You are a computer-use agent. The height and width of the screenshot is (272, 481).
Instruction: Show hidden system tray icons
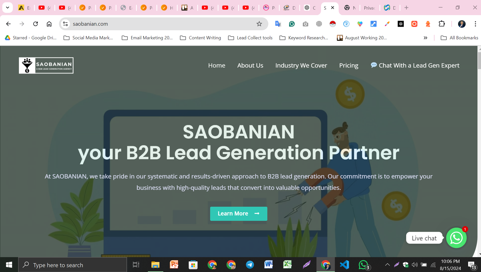click(387, 265)
